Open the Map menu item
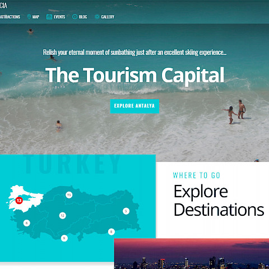 click(x=36, y=17)
